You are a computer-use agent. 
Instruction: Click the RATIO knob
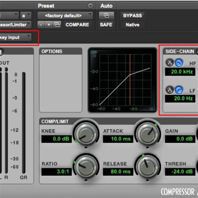86,167
